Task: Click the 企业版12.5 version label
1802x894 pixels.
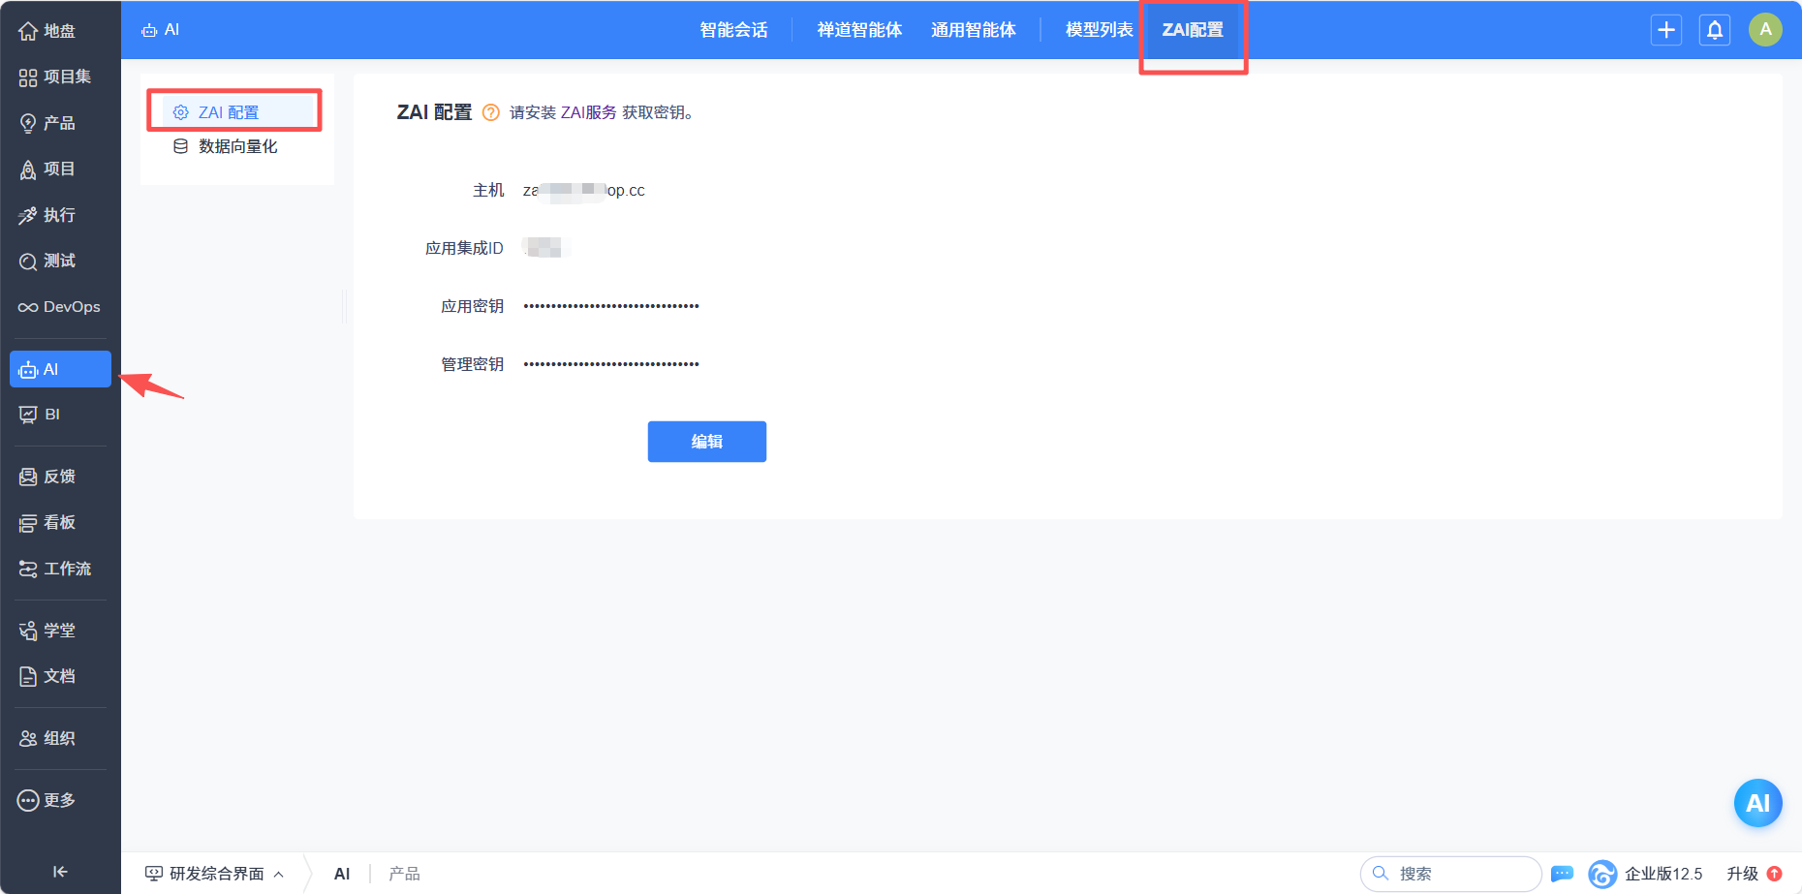Action: 1663,874
